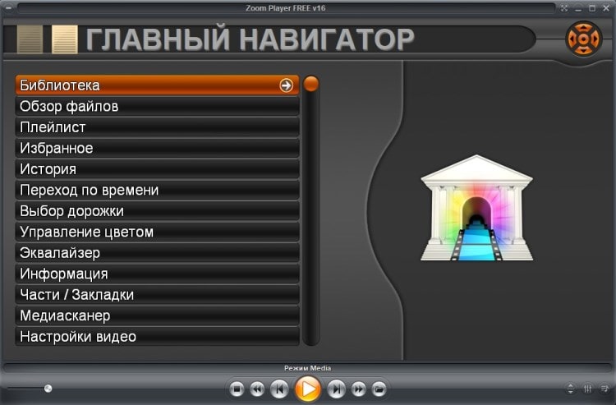Select Переход по времени

[157, 190]
